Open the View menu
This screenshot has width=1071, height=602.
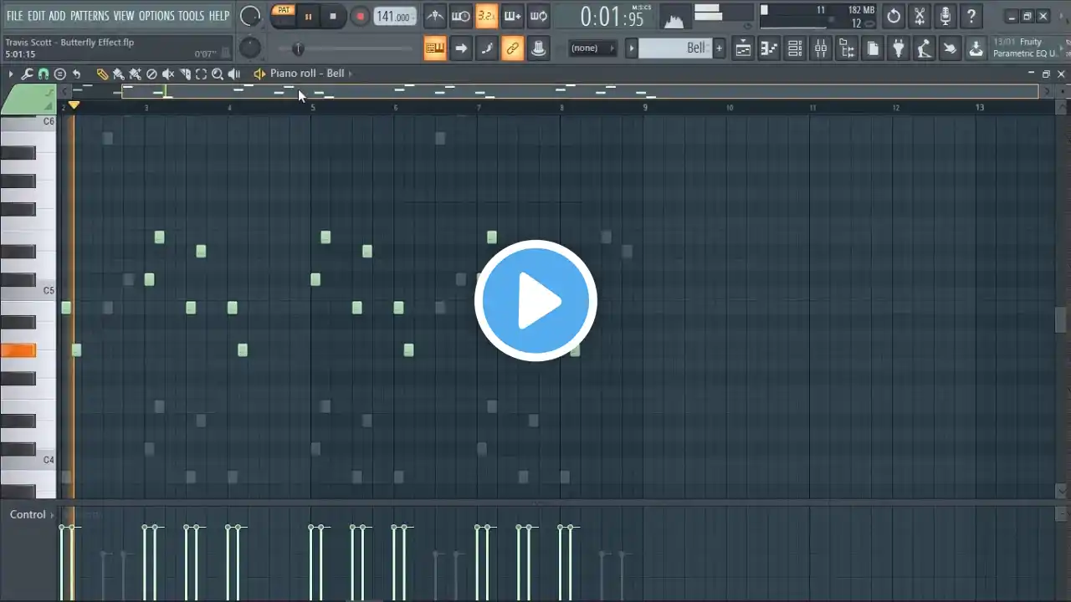coord(124,16)
